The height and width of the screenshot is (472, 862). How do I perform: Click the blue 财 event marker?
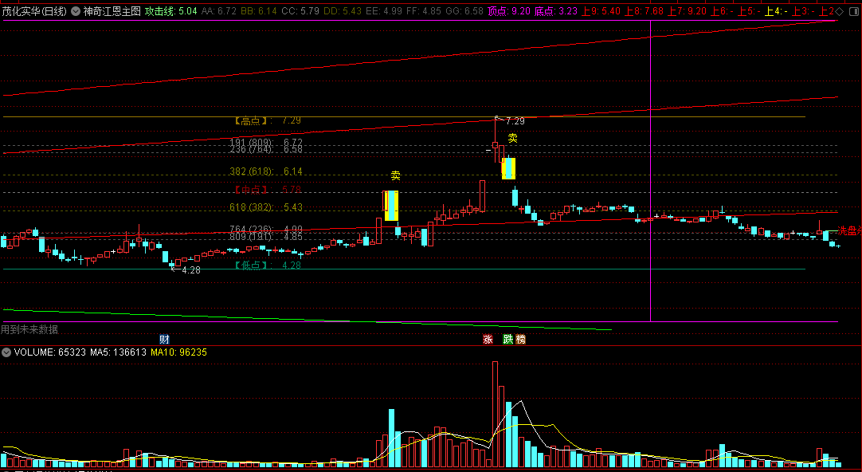point(164,339)
